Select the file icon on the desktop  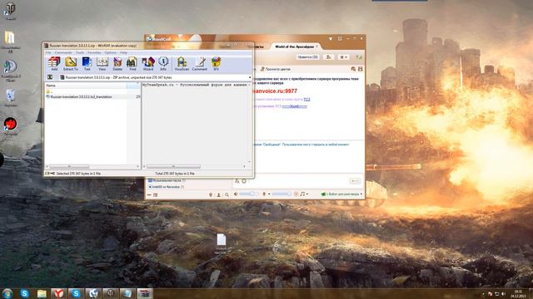pos(222,243)
